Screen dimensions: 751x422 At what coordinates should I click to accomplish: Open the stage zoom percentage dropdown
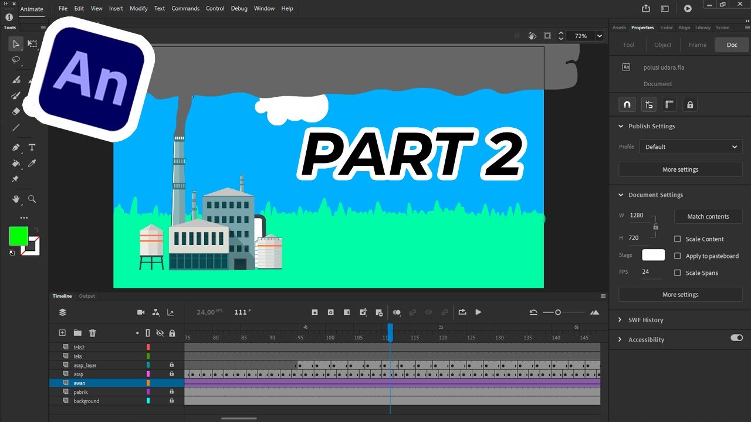[x=600, y=36]
